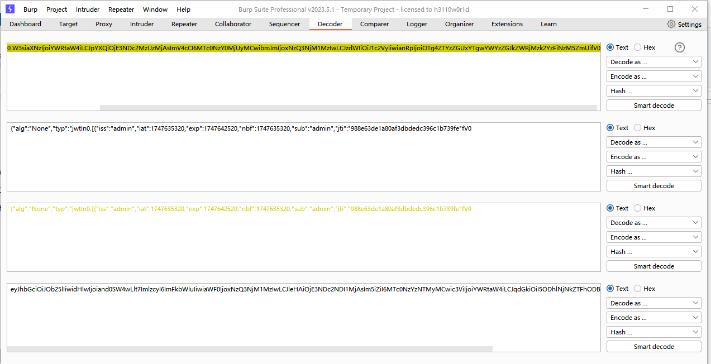Viewport: 711px width, 364px height.
Task: Click the Burp Suite lightning logo icon
Action: point(10,9)
